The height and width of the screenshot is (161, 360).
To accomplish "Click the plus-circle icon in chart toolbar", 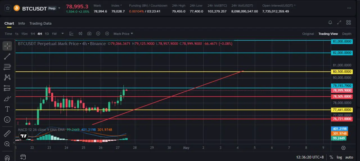I will [98, 34].
